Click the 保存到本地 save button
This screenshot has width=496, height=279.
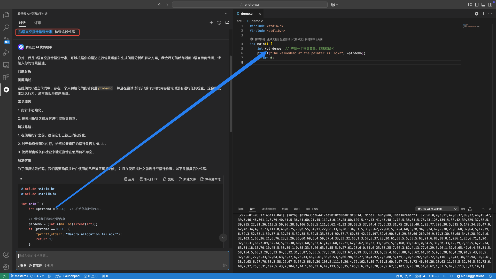(210, 179)
